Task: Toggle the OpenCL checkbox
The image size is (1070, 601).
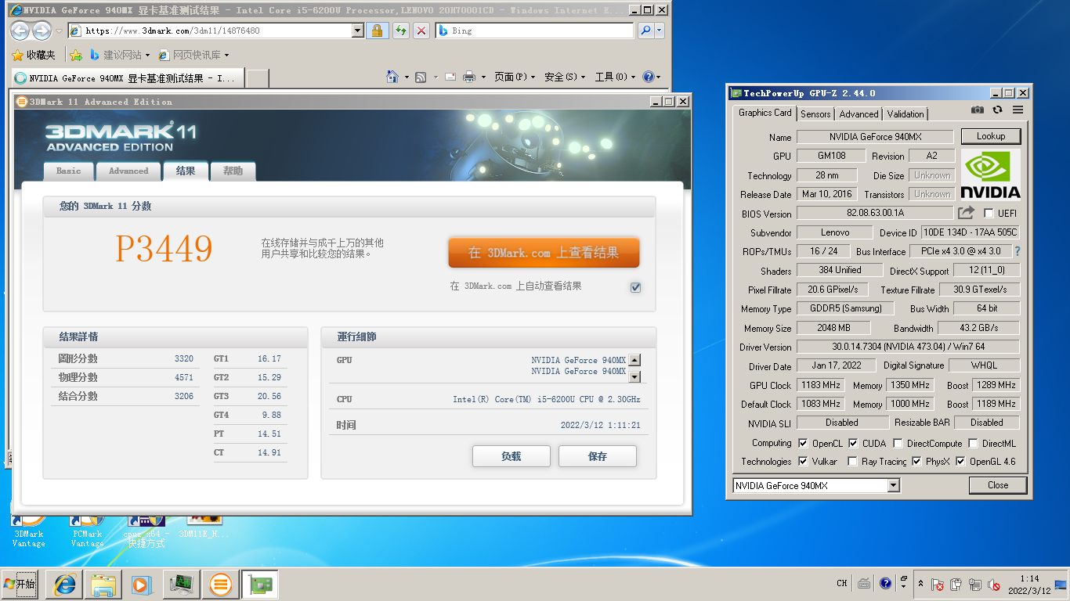Action: [x=803, y=443]
